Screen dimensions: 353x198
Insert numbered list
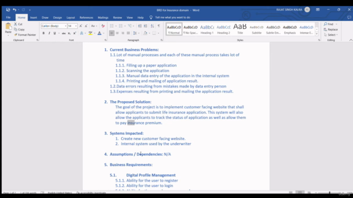(121, 26)
